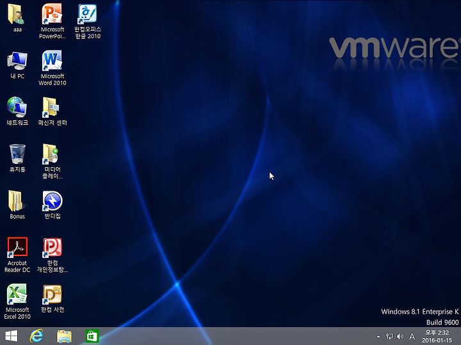The image size is (461, 345).
Task: Click the 내 PC desktop icon
Action: point(17,65)
